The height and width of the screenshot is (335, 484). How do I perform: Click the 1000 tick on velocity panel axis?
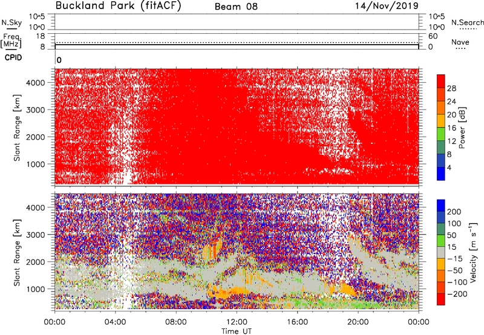click(x=36, y=289)
